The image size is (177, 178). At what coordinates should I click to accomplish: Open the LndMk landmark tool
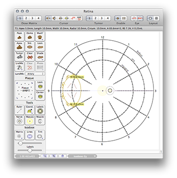click(x=20, y=66)
